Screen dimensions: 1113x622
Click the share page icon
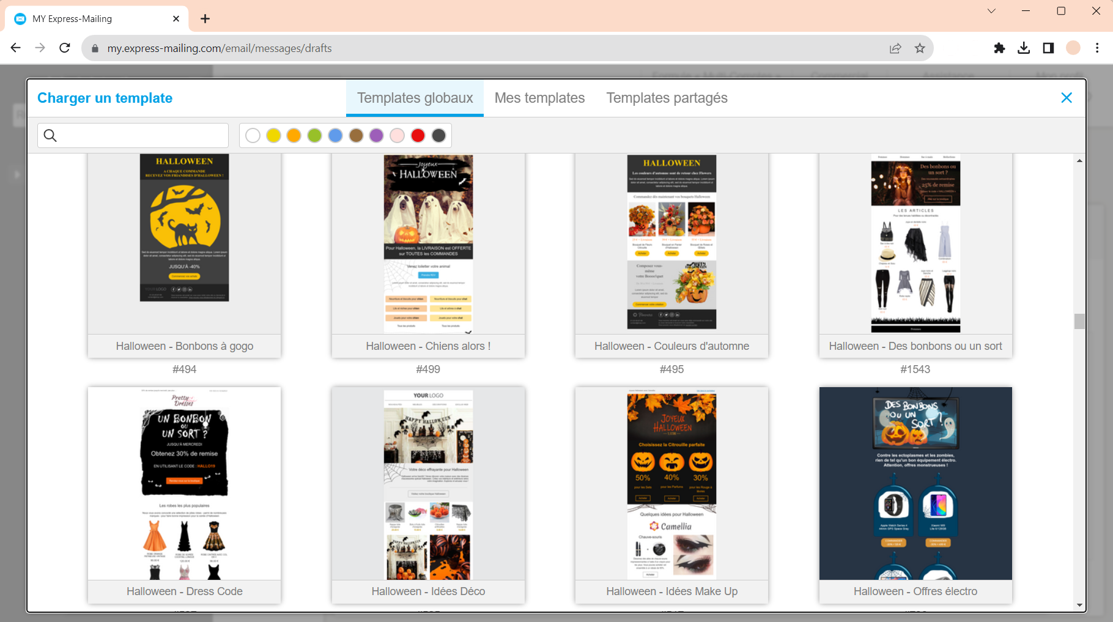tap(895, 48)
